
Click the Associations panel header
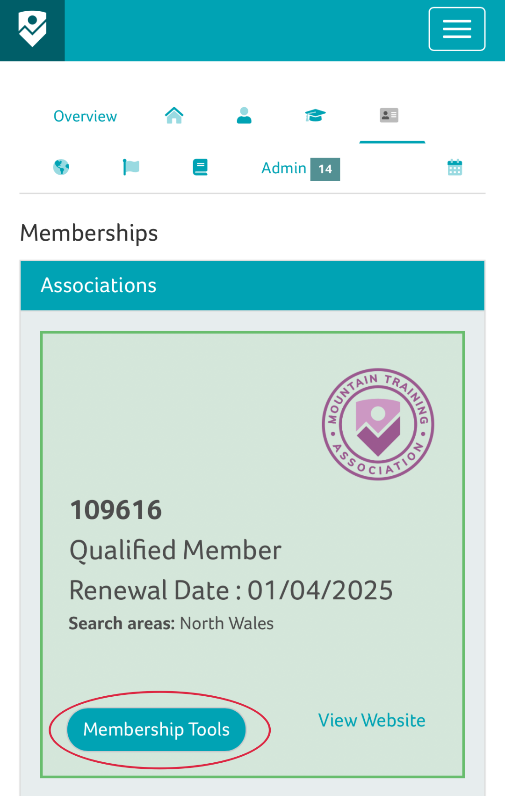pos(252,286)
